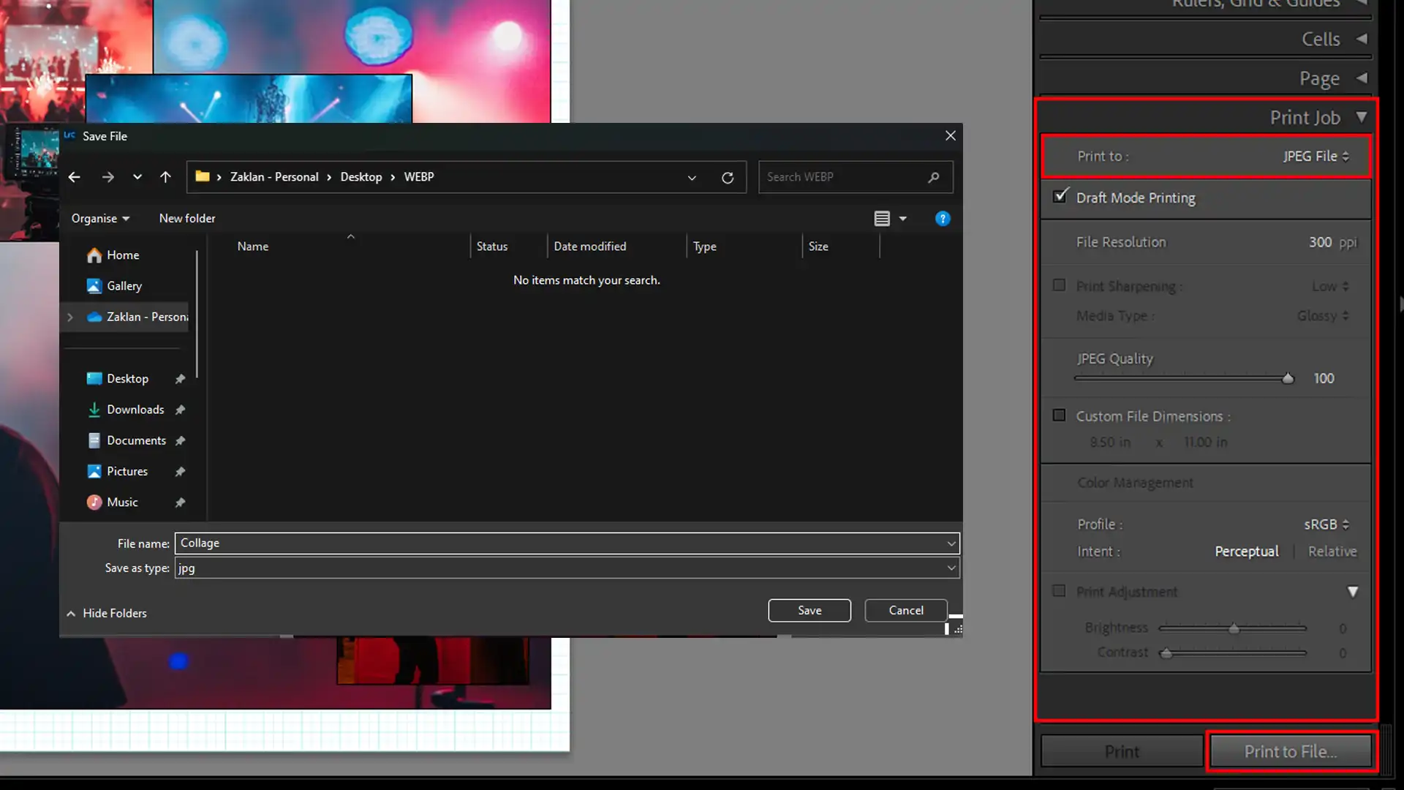This screenshot has width=1404, height=790.
Task: Click the forward navigation arrow
Action: [x=107, y=177]
